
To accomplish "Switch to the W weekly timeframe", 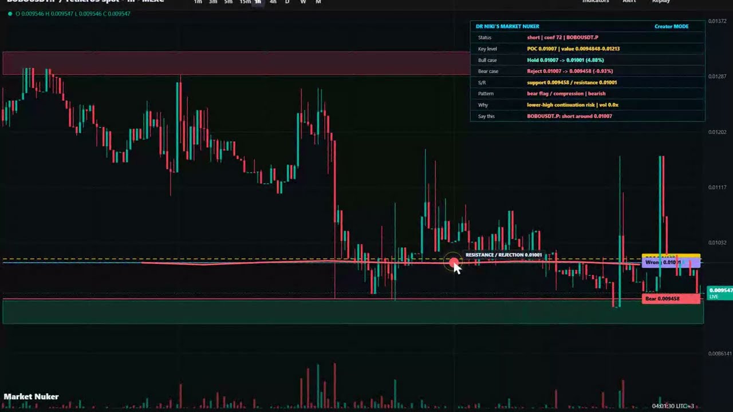I will [303, 2].
